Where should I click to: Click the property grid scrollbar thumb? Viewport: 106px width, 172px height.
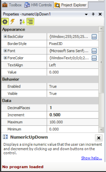click(x=101, y=62)
